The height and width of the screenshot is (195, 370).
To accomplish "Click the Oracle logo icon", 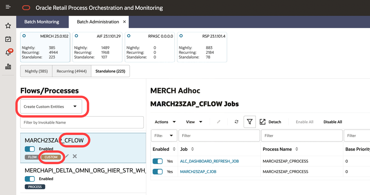I will click(26, 8).
